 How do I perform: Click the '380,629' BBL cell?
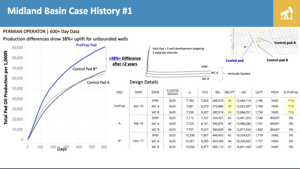click(x=218, y=130)
